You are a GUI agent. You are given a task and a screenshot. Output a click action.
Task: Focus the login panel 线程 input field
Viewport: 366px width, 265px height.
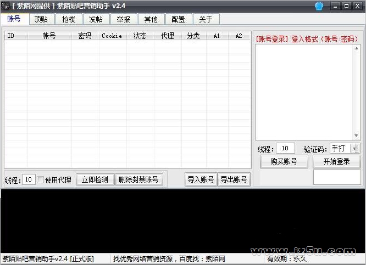(x=285, y=148)
